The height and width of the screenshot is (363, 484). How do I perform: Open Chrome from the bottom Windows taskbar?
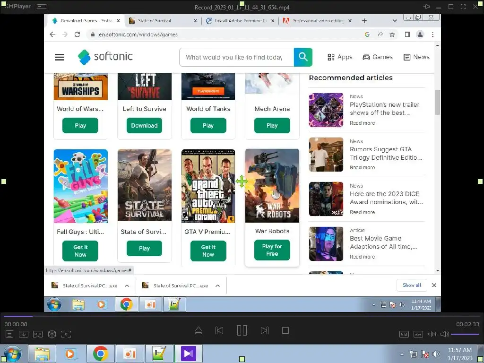pyautogui.click(x=100, y=354)
